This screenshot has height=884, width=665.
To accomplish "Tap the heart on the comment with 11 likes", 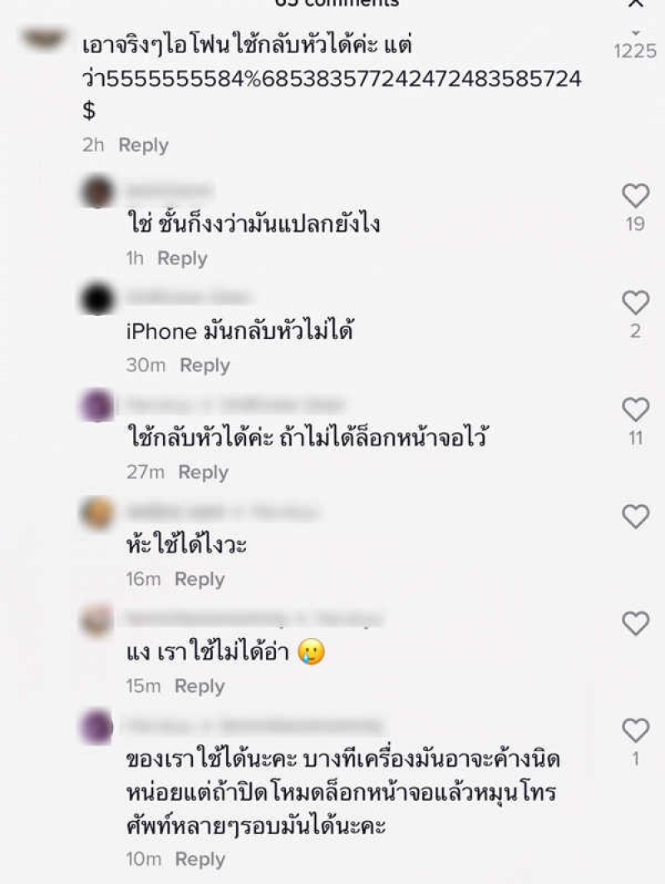I will point(635,410).
